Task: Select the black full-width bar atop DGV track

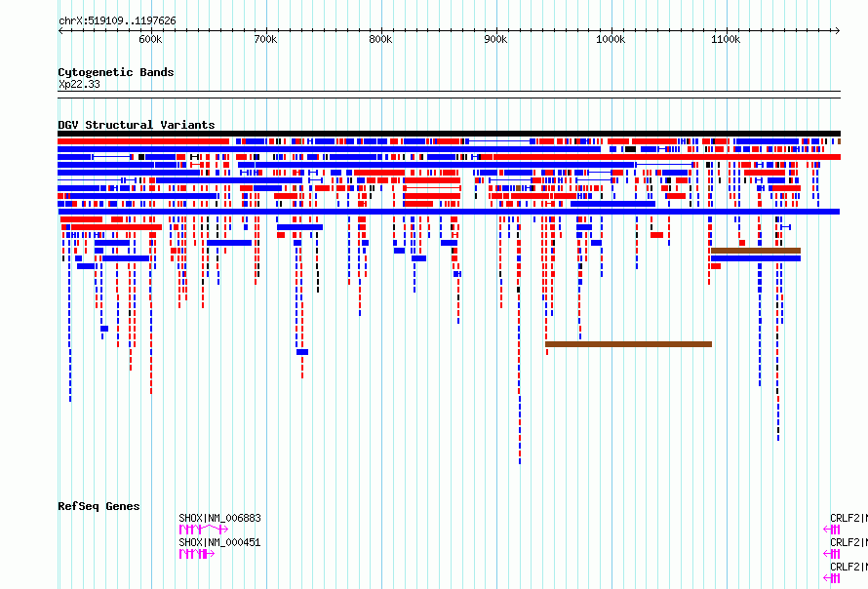Action: [449, 134]
